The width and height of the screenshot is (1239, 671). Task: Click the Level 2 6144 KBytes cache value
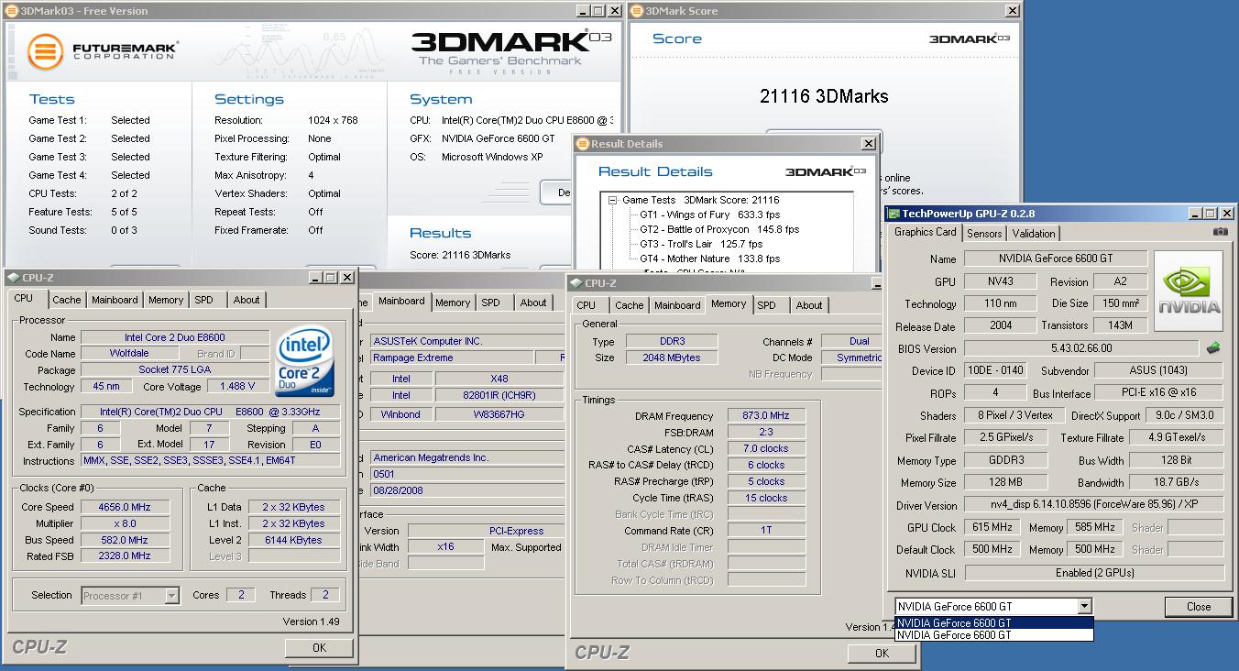point(293,540)
